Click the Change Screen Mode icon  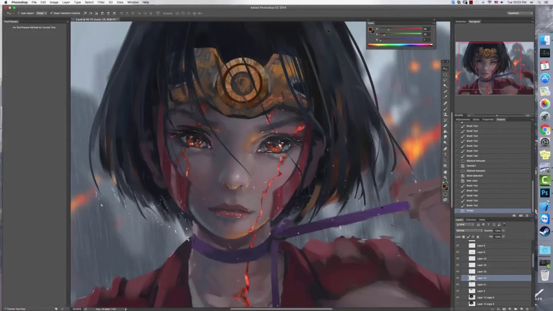tap(445, 200)
